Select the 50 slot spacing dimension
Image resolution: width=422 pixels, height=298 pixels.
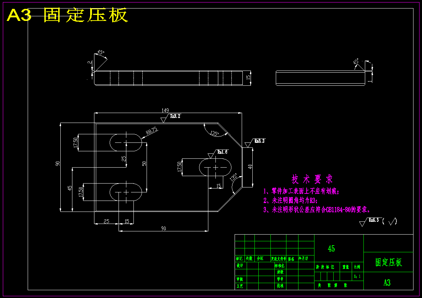(144, 163)
